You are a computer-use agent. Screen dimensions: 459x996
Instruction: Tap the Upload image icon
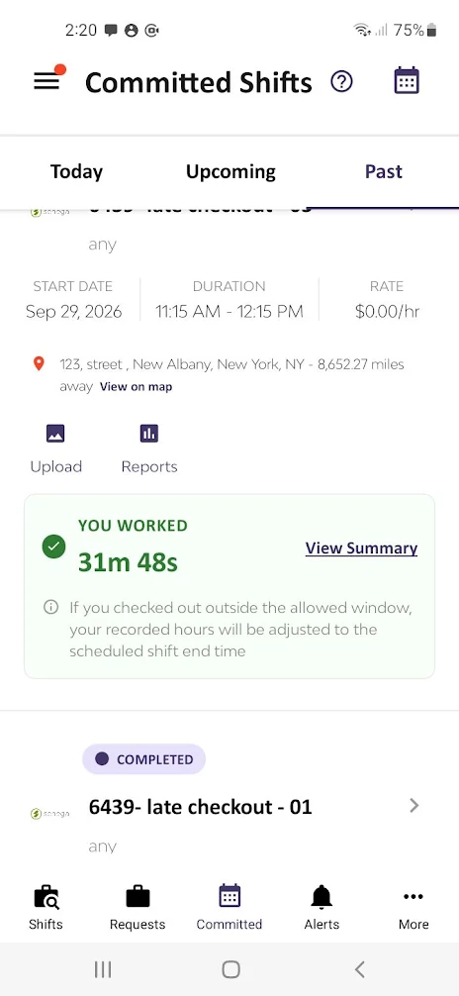pyautogui.click(x=55, y=434)
